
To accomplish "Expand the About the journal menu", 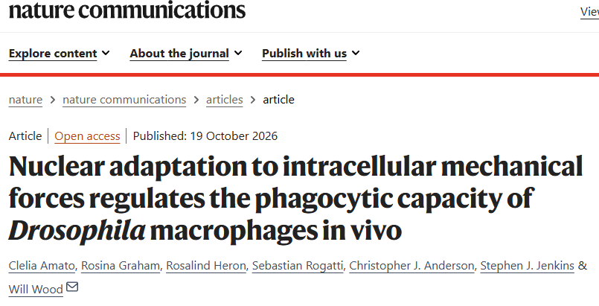I will click(186, 54).
